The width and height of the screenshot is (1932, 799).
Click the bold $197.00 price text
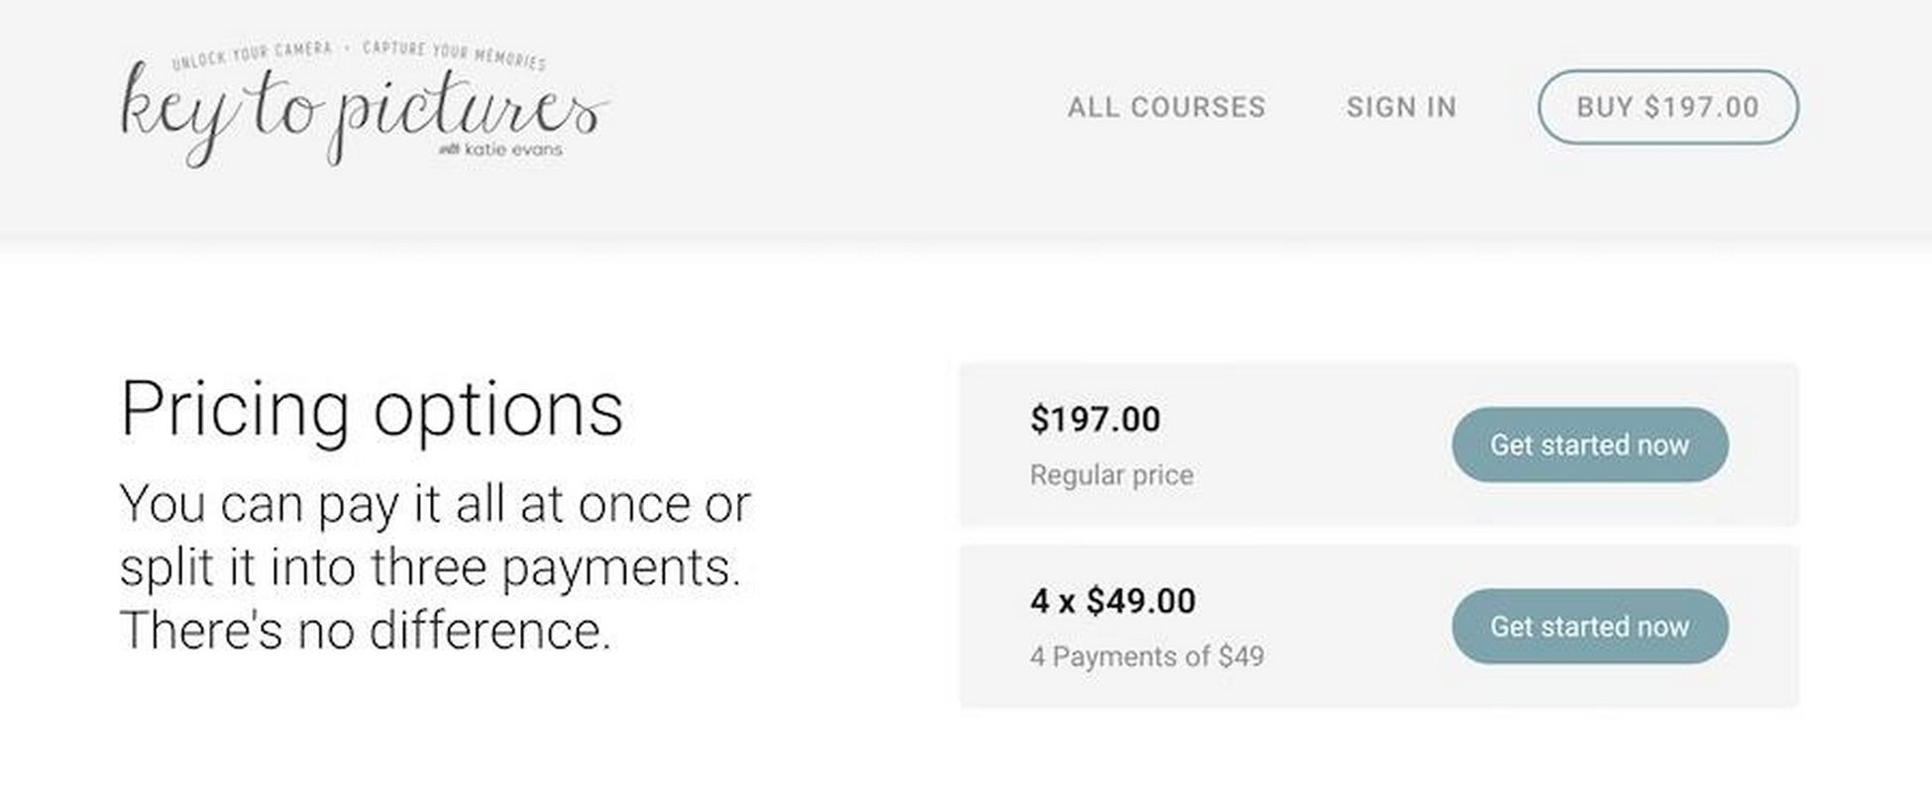(1095, 419)
